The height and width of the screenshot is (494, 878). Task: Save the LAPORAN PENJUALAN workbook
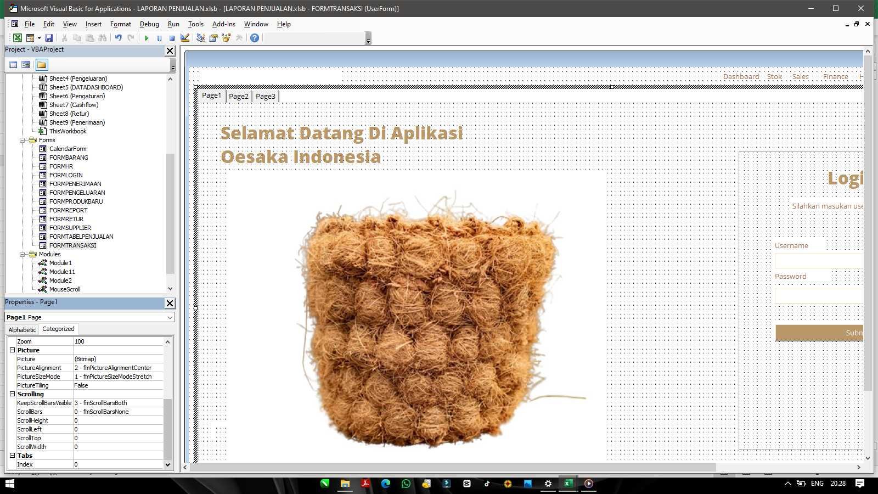pyautogui.click(x=49, y=38)
